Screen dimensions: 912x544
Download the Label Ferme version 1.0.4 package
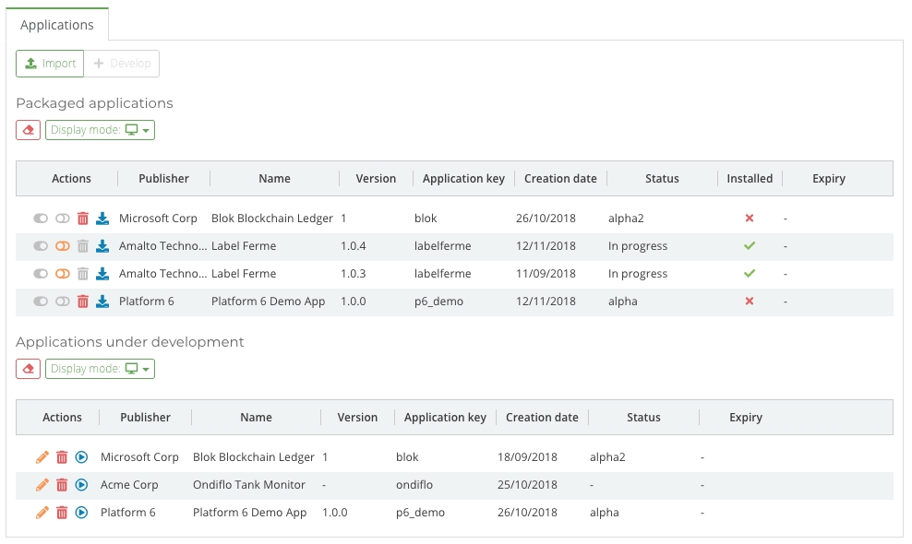point(104,245)
